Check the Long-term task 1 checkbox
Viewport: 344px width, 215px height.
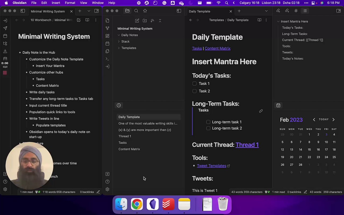[x=208, y=122]
